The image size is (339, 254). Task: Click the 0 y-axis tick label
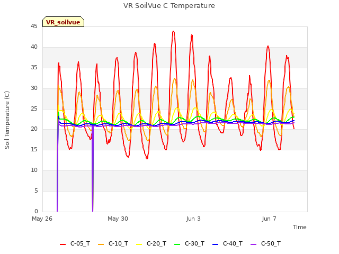[36, 212]
